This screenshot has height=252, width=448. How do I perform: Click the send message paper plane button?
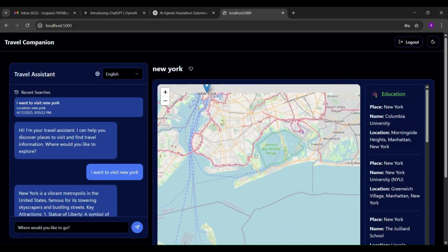137,227
